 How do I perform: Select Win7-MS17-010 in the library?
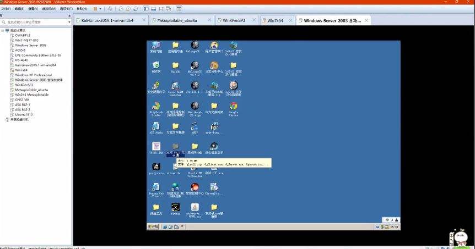26,40
